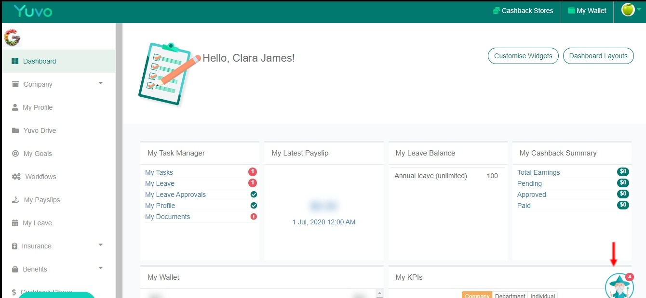Click the My Leave calendar icon
This screenshot has width=646, height=298.
14,223
